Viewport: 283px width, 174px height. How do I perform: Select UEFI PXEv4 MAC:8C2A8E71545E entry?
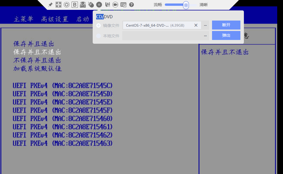click(63, 102)
